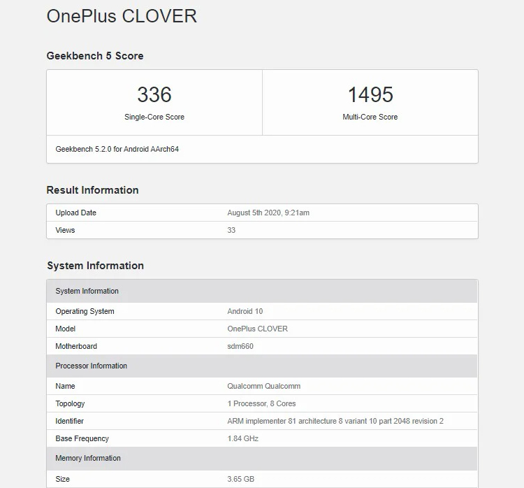Click the Result Information heading
This screenshot has width=524, height=488.
pyautogui.click(x=92, y=190)
